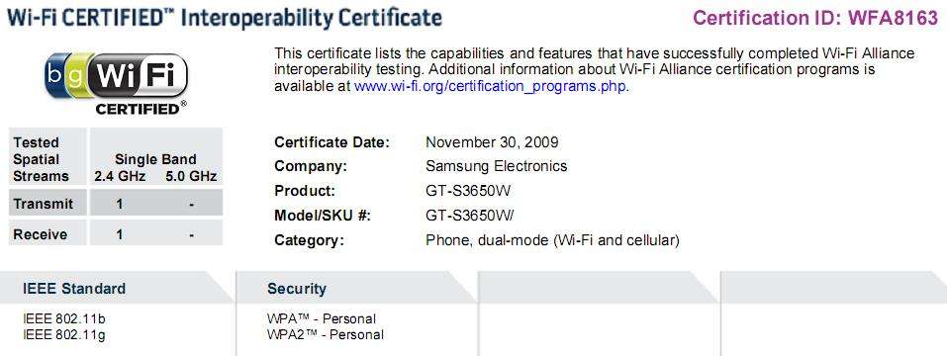The image size is (947, 356).
Task: Click the WPA2 - Personal entry
Action: click(x=325, y=334)
